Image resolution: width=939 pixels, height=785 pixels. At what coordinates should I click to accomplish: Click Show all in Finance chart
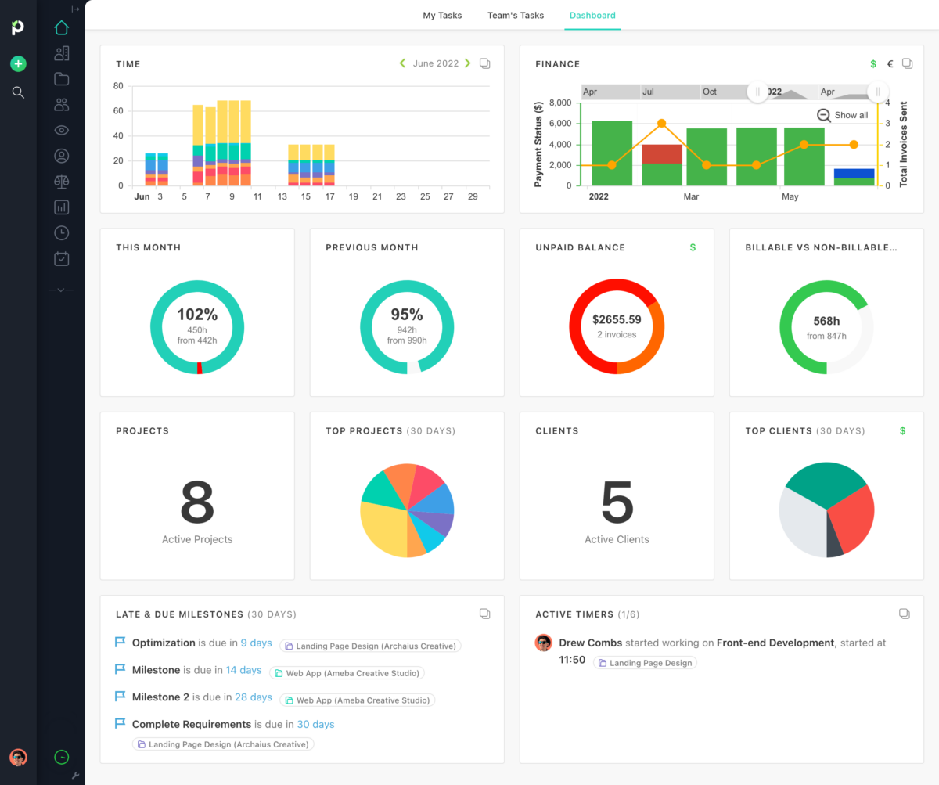843,115
